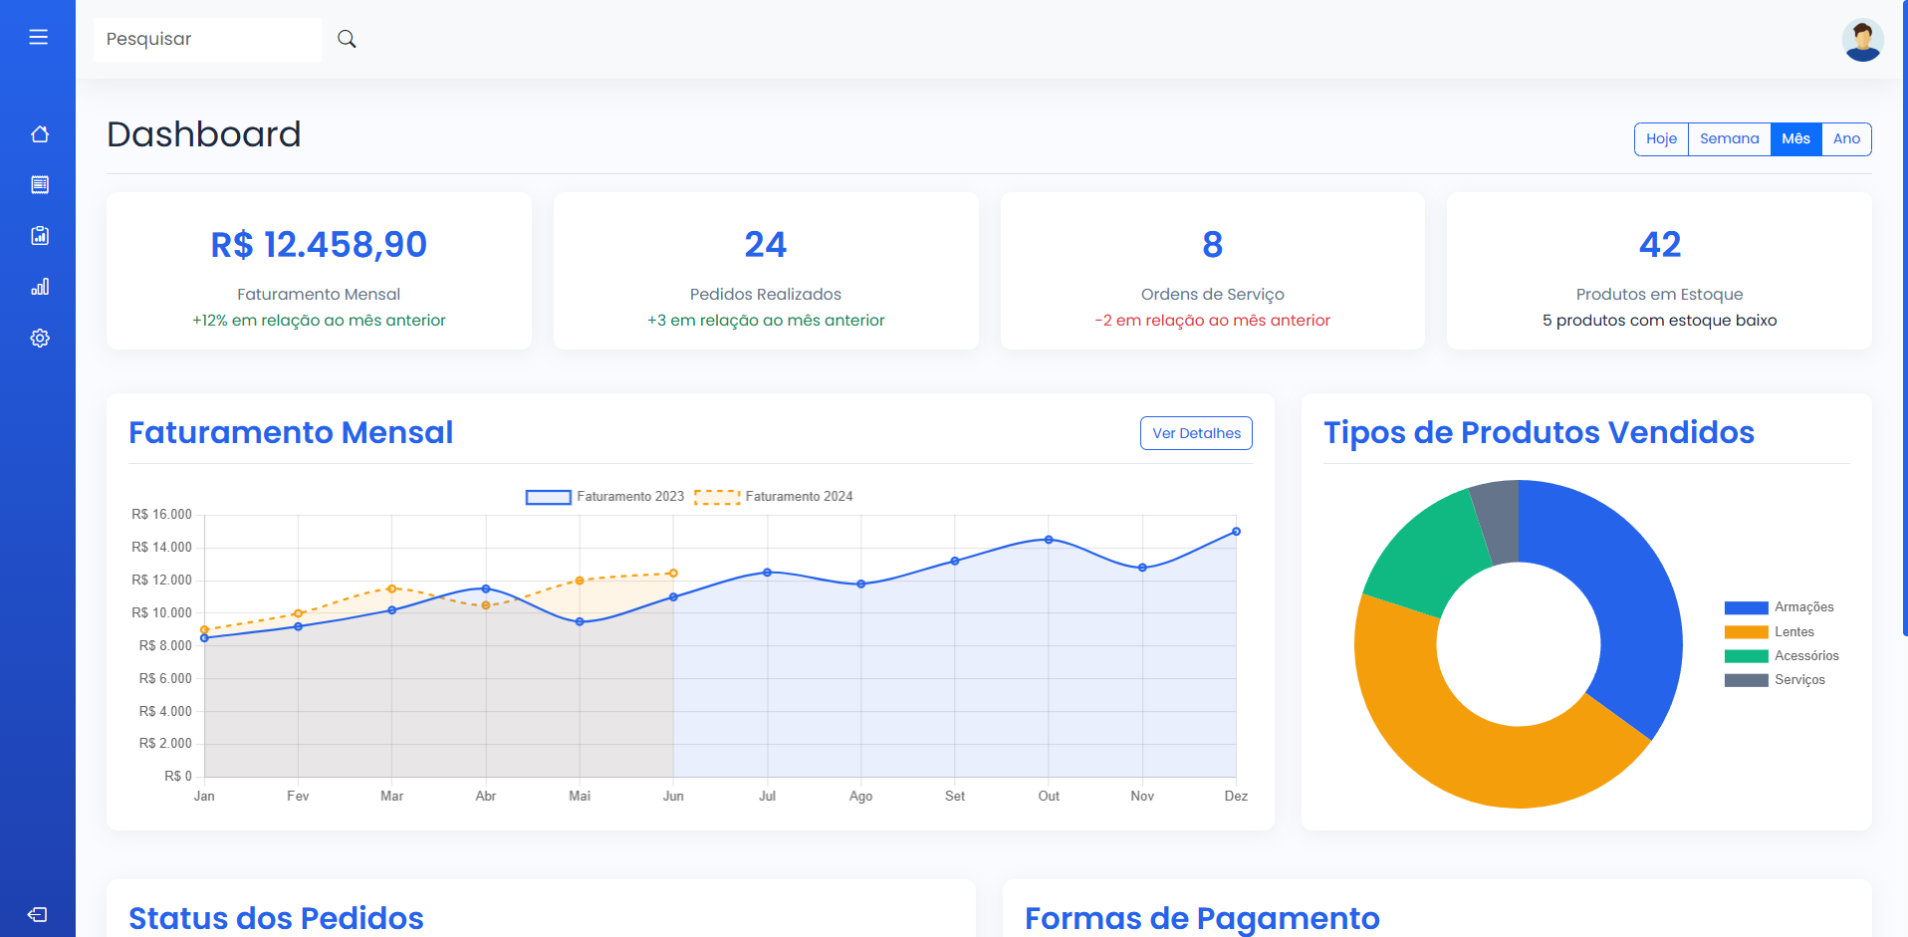Log out using the exit icon at bottom
Viewport: 1908px width, 937px height.
coord(40,913)
